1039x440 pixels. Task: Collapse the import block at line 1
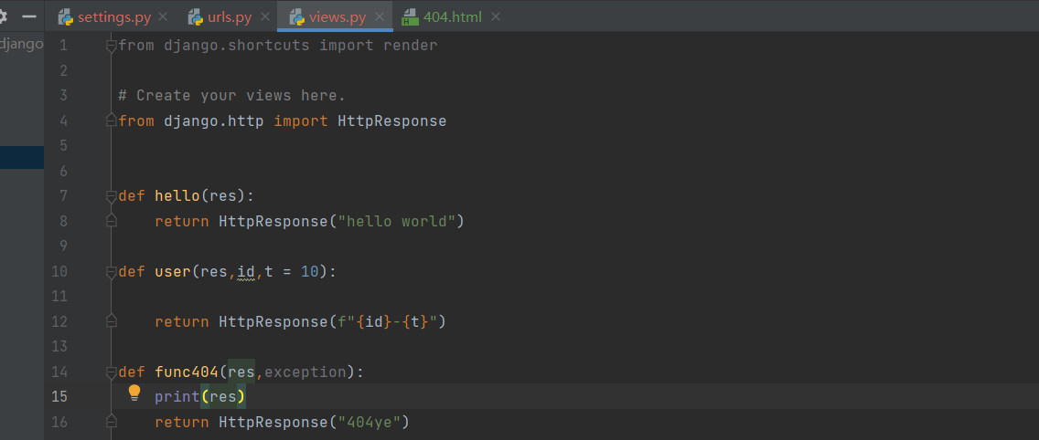[x=112, y=47]
